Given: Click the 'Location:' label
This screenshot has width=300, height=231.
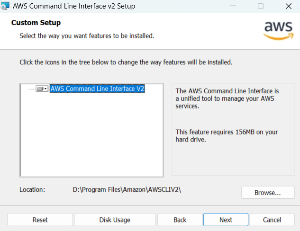Looking at the screenshot, I should tap(32, 189).
